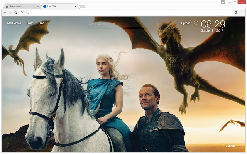Select the New Tab tab
The image size is (247, 154).
60,7
